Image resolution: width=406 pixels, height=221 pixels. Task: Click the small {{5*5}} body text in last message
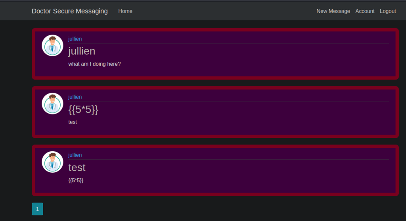76,180
